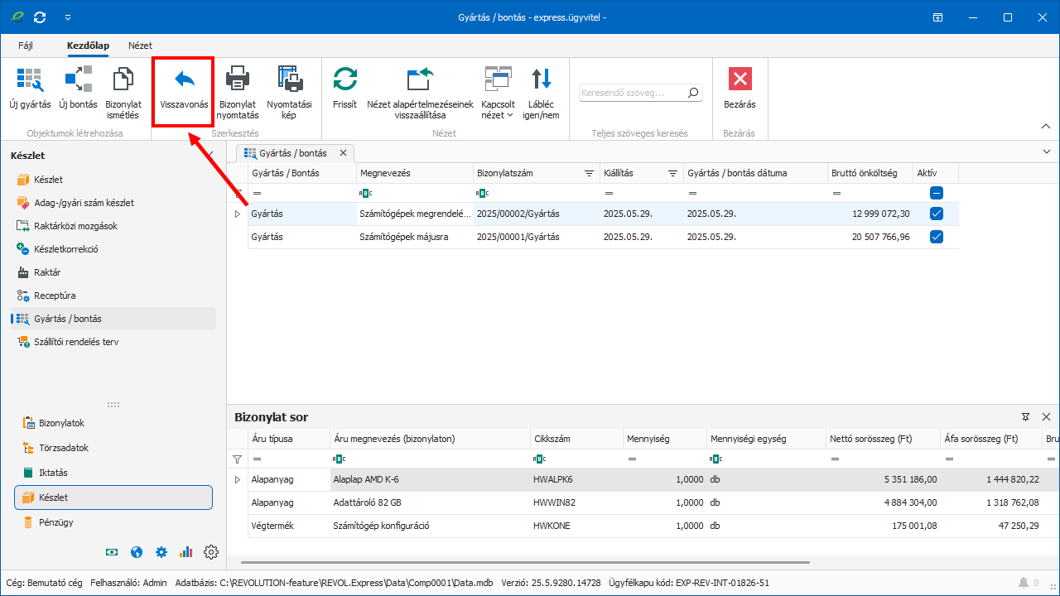Image resolution: width=1060 pixels, height=596 pixels.
Task: Click the Új gyártás ribbon icon
Action: (30, 79)
